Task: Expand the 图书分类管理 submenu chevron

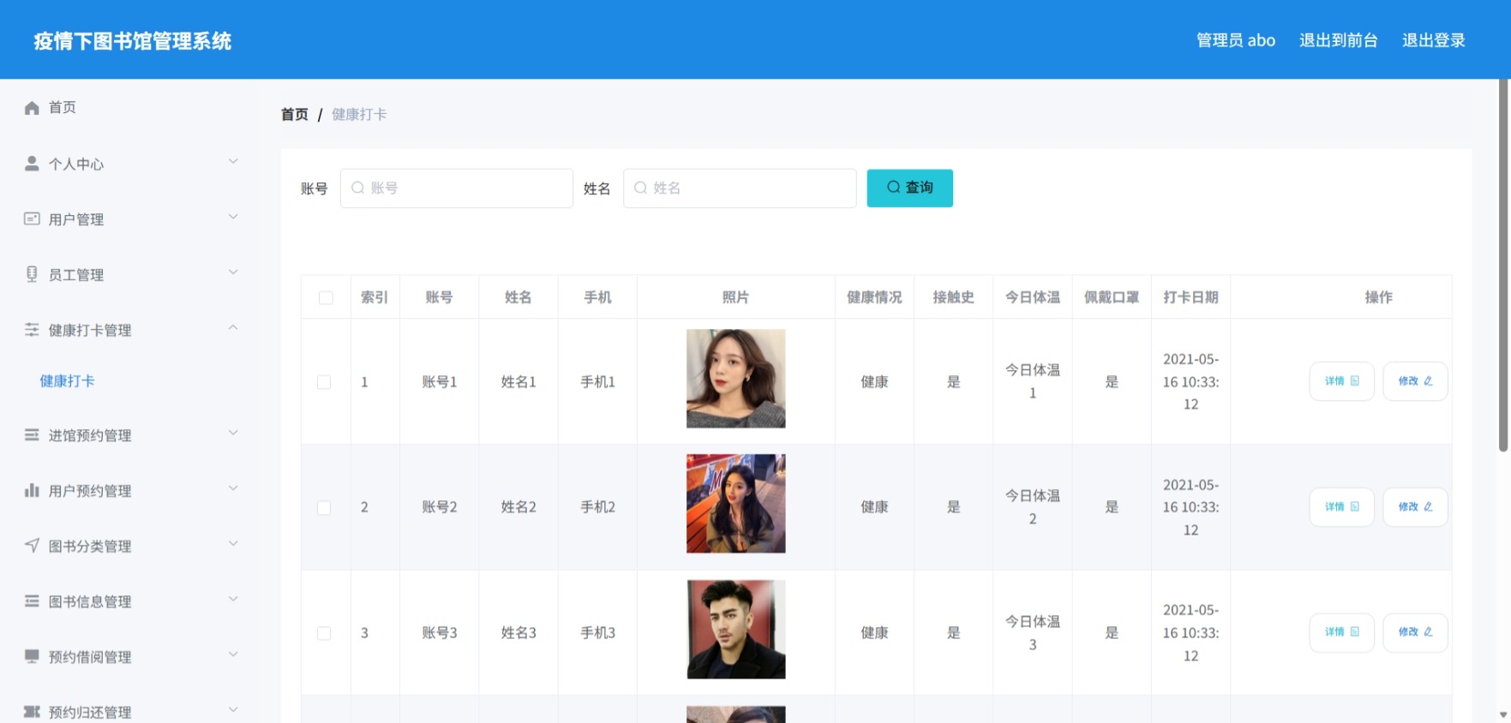Action: pyautogui.click(x=233, y=544)
